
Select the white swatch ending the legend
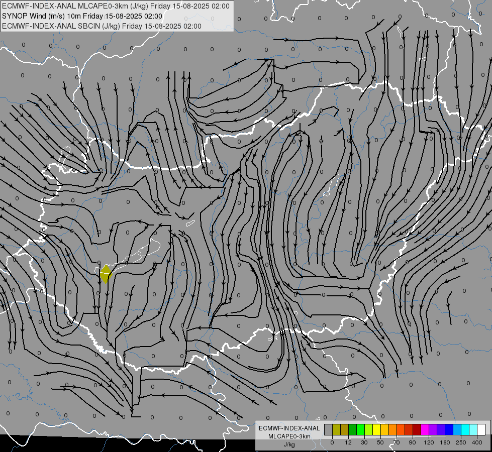481,429
